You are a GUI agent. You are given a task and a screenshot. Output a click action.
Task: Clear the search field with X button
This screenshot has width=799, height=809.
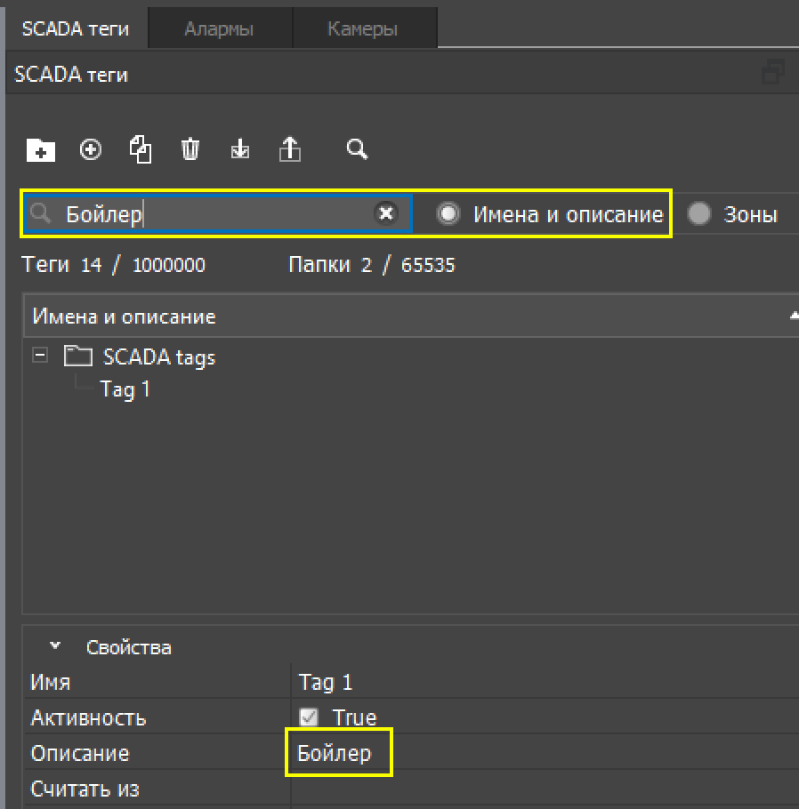click(385, 213)
